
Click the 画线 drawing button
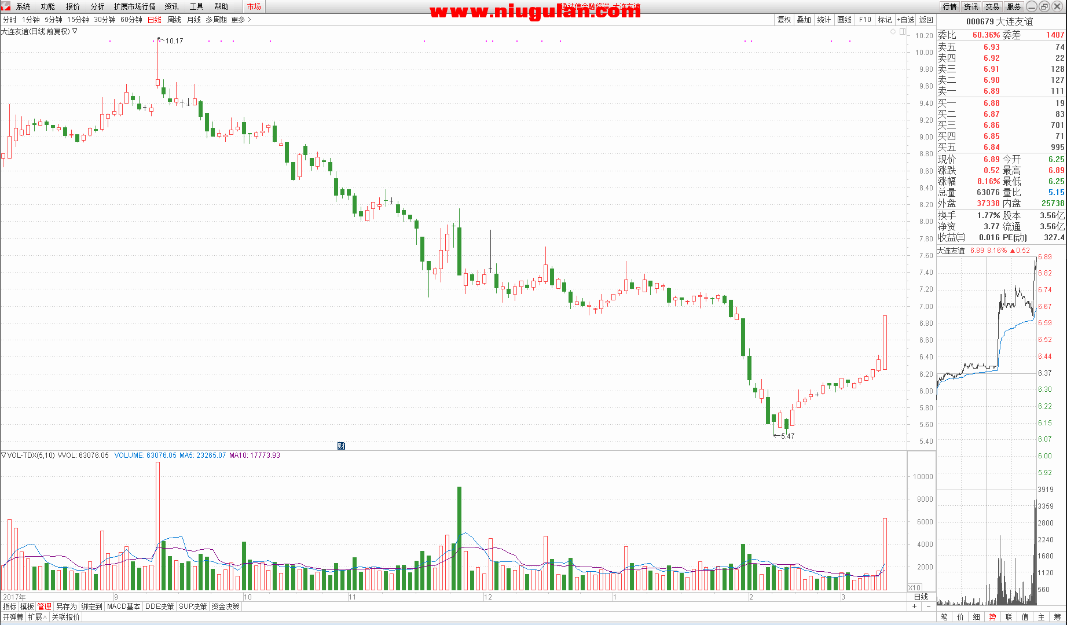[x=845, y=20]
